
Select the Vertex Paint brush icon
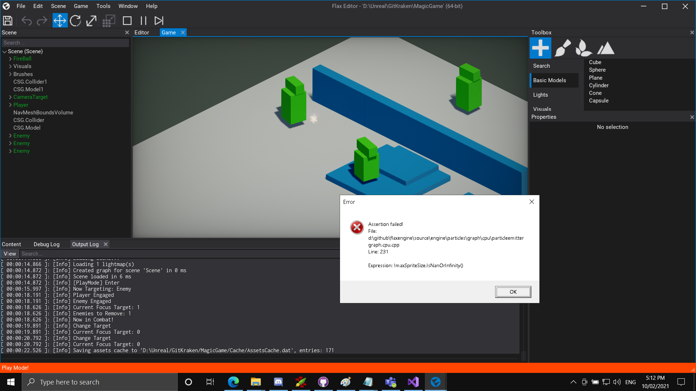coord(562,47)
